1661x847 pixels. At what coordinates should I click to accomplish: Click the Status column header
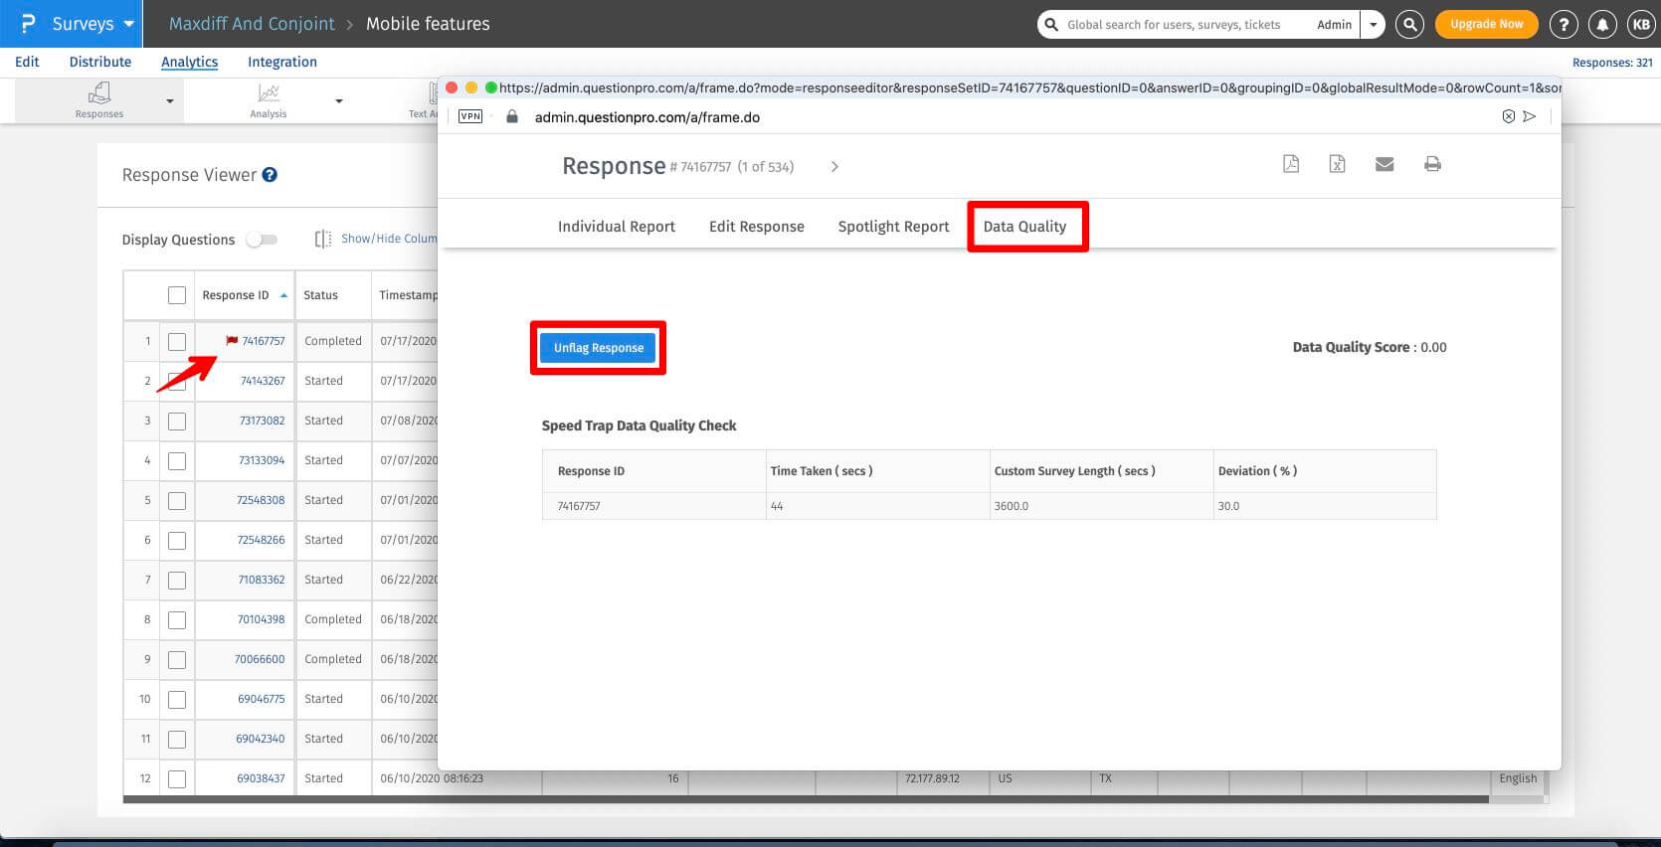320,295
